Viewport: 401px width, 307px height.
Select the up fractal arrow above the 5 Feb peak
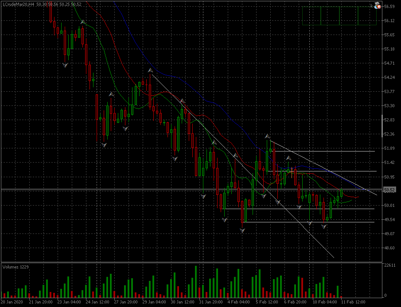[x=268, y=136]
